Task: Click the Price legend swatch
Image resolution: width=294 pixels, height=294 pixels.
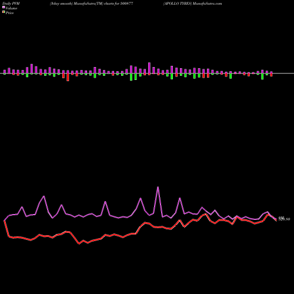Action: coord(4,12)
